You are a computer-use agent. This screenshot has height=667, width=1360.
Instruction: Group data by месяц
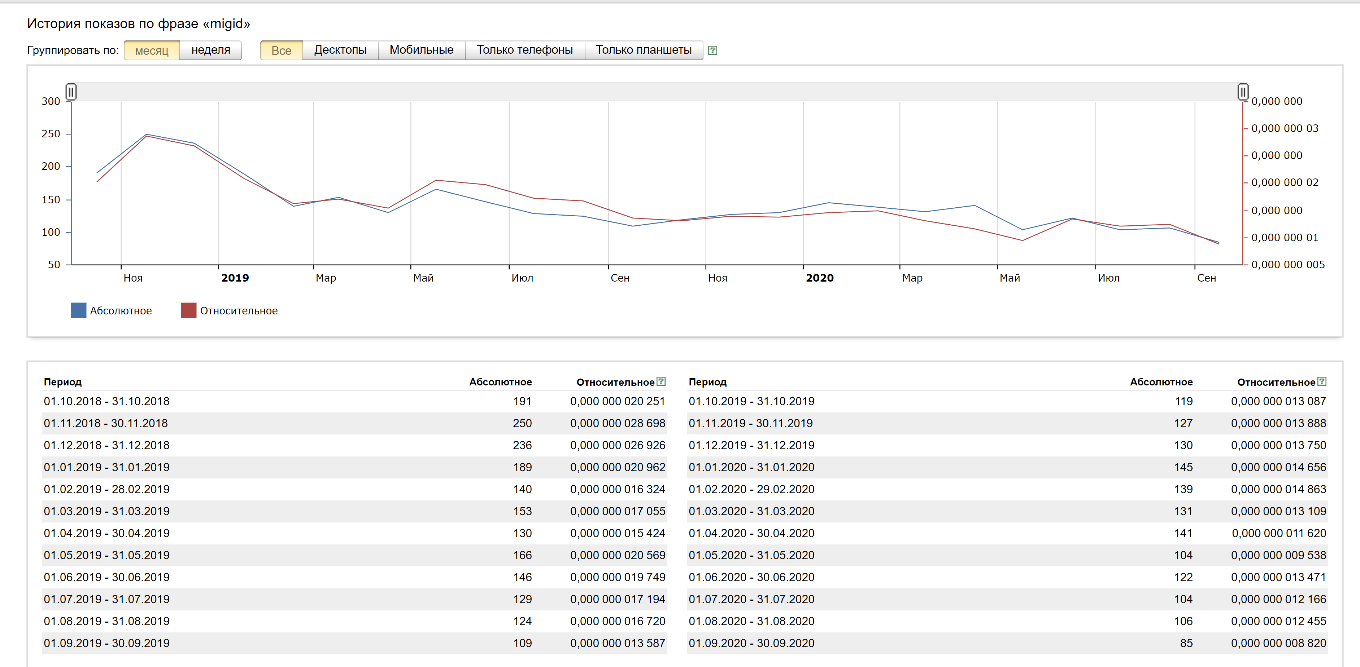(152, 50)
